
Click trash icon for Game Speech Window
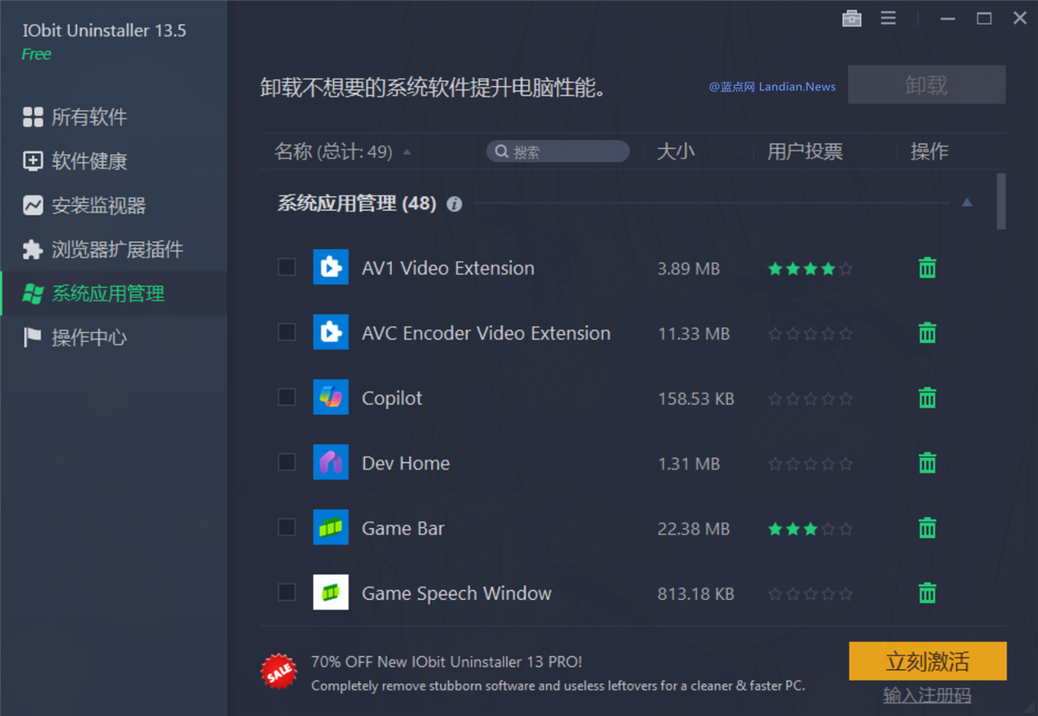click(x=927, y=593)
